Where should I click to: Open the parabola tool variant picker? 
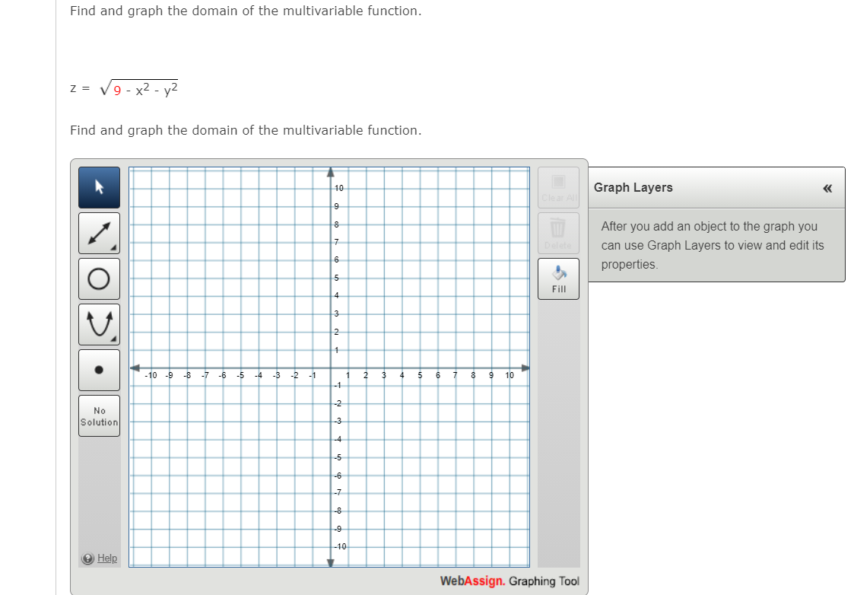[x=114, y=338]
